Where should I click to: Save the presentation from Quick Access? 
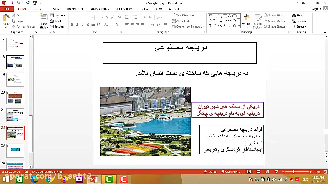click(11, 3)
